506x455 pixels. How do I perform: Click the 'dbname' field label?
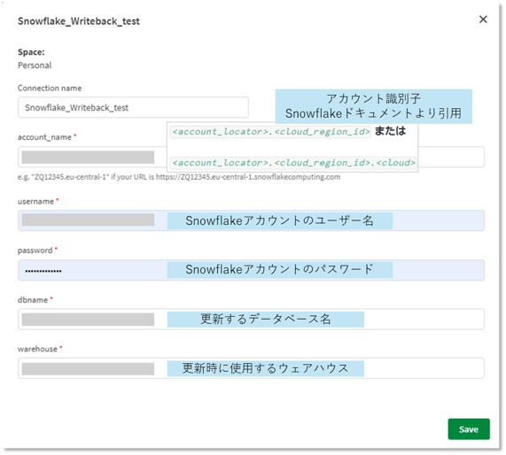pyautogui.click(x=33, y=300)
